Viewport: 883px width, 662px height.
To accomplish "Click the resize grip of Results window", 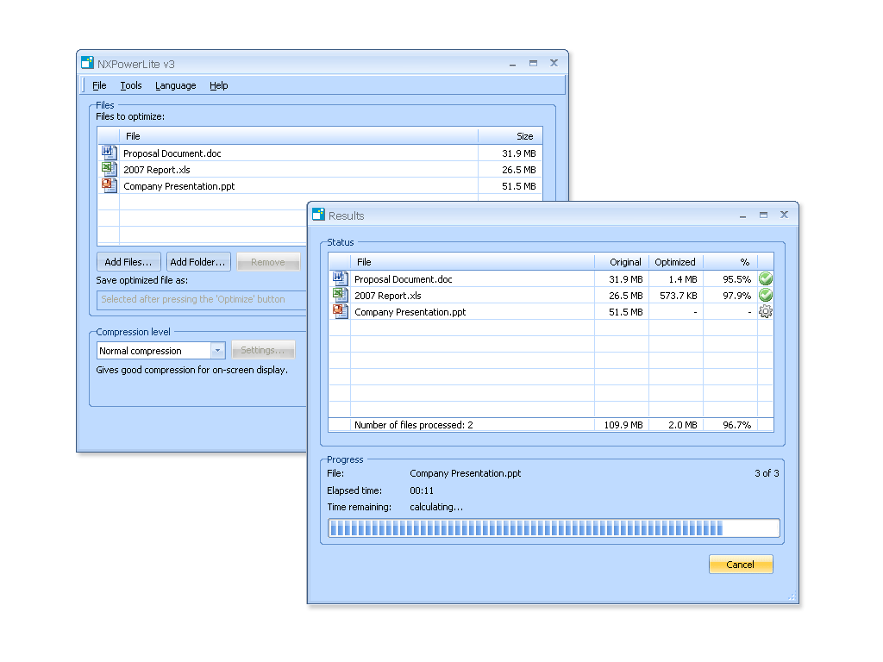I will tap(792, 596).
